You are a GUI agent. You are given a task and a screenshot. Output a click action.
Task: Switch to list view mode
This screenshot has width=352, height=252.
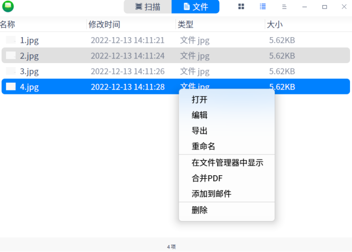(x=262, y=7)
